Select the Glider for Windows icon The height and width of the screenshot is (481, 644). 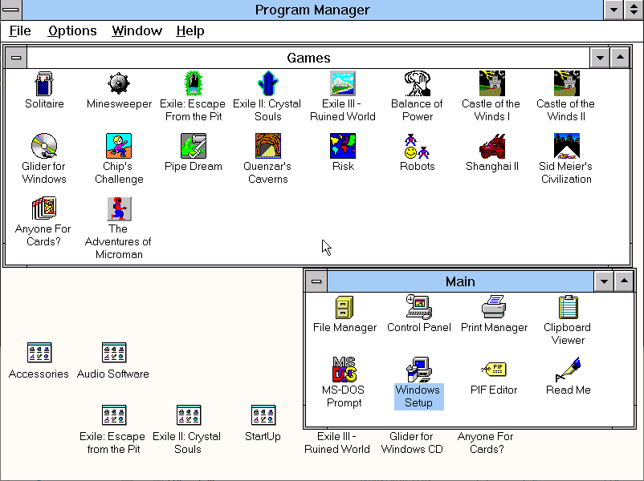(x=44, y=146)
